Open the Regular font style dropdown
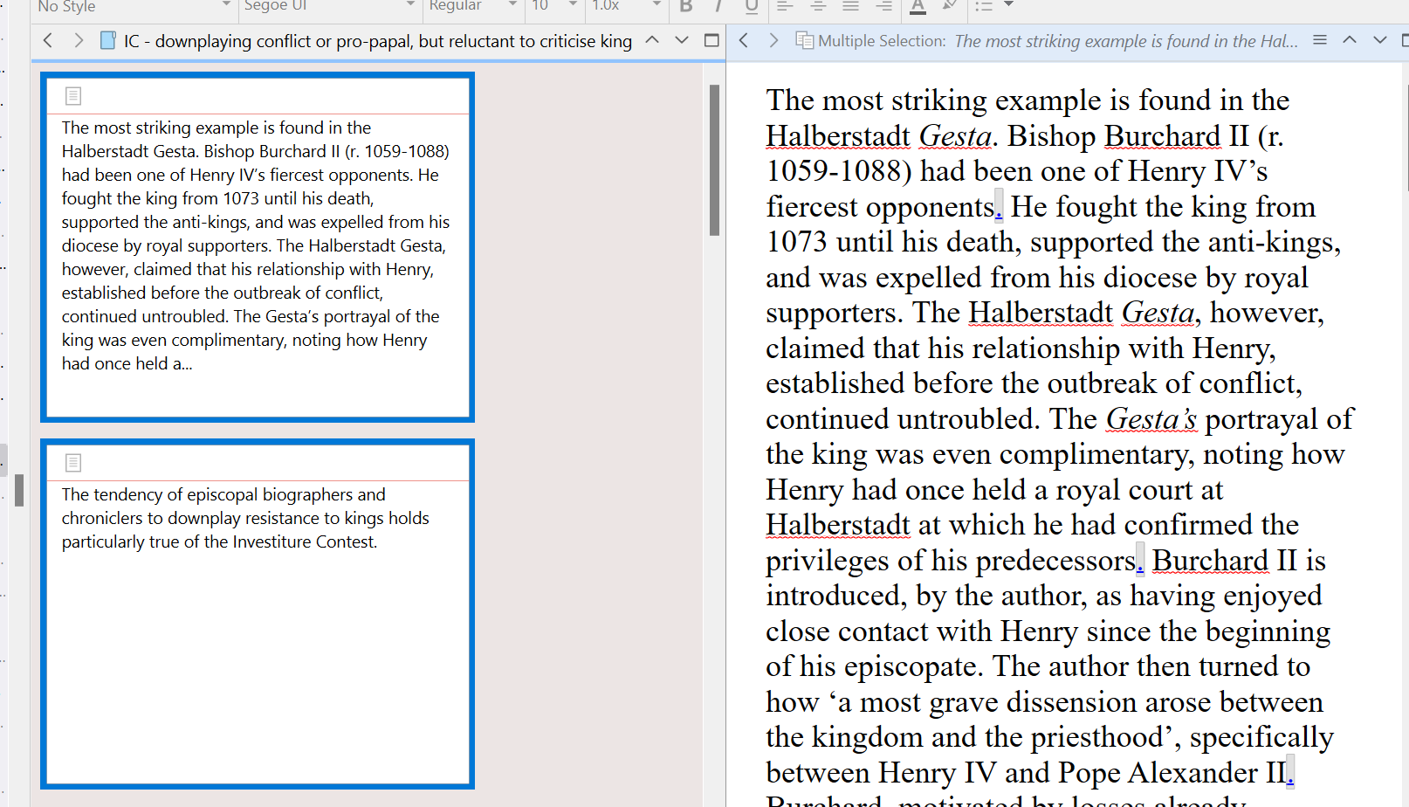1409x807 pixels. coord(472,6)
